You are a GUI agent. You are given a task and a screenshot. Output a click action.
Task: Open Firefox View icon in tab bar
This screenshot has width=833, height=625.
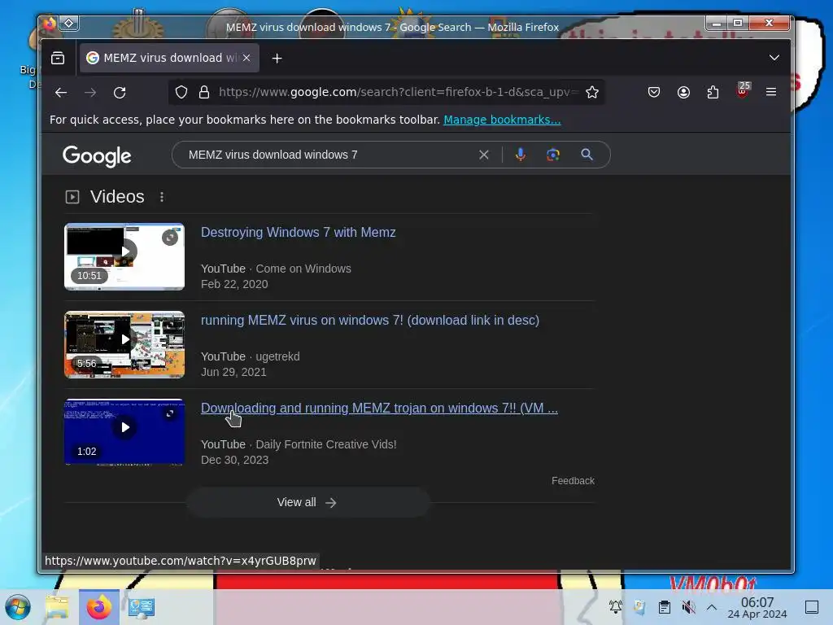[58, 58]
